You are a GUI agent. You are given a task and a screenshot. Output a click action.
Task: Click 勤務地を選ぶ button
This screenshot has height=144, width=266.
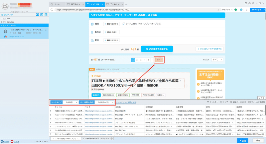(x=111, y=32)
